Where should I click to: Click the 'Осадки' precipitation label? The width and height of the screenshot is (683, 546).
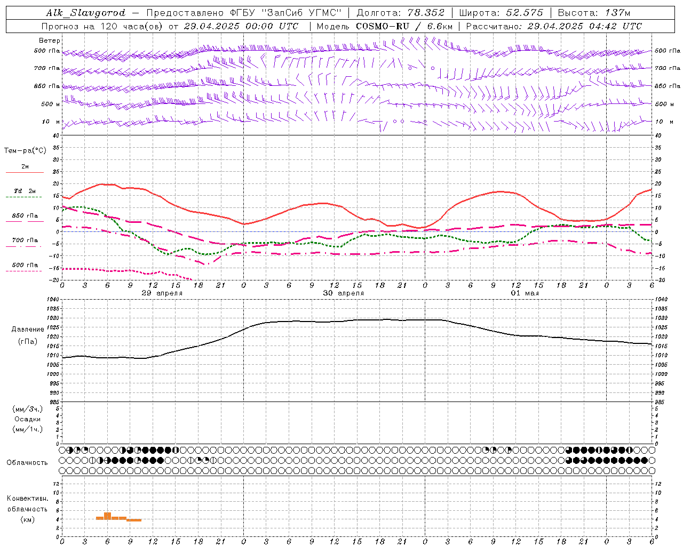coord(28,419)
